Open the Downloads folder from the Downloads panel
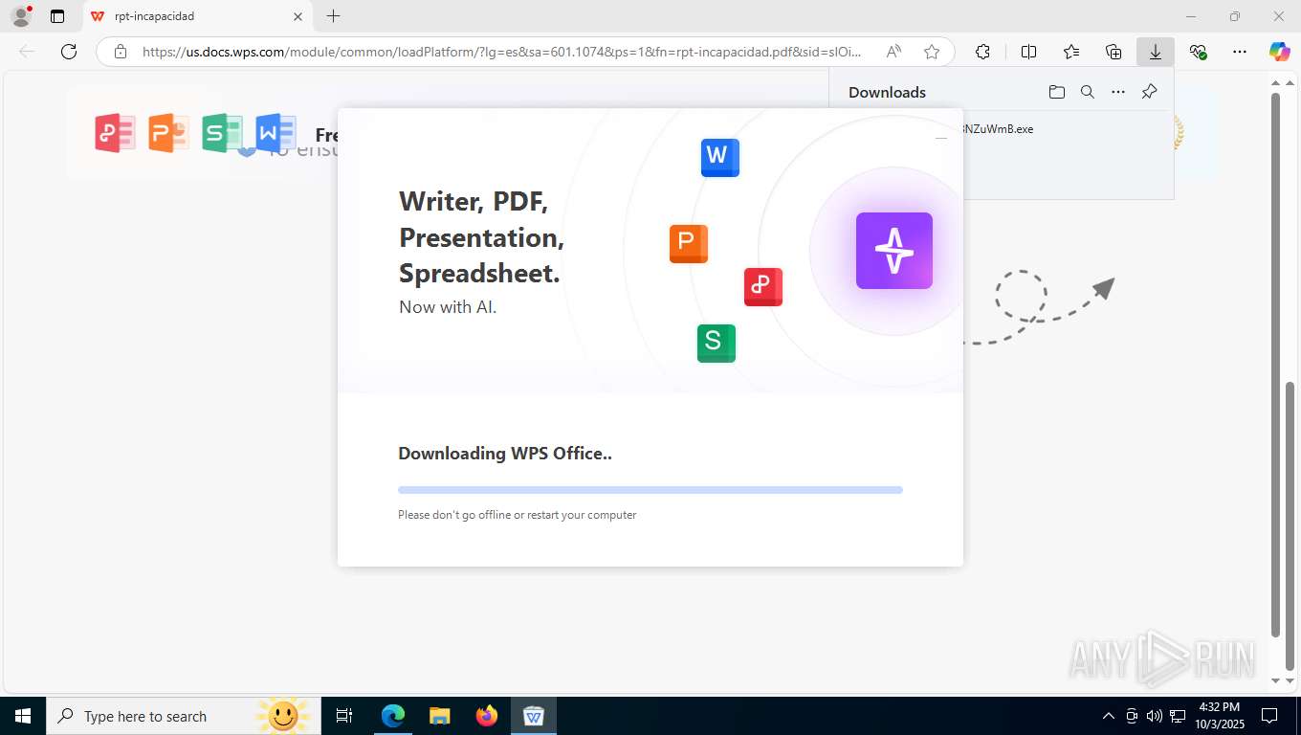The height and width of the screenshot is (735, 1301). tap(1056, 92)
